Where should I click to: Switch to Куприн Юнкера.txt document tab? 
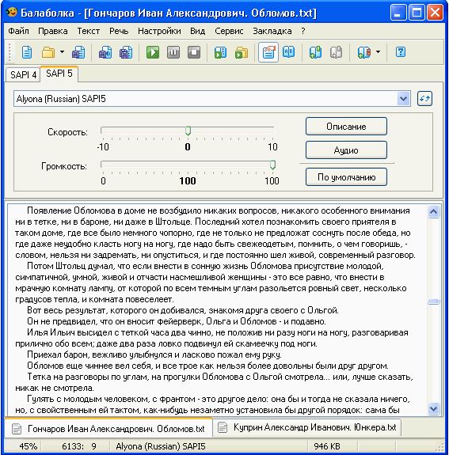pos(308,427)
